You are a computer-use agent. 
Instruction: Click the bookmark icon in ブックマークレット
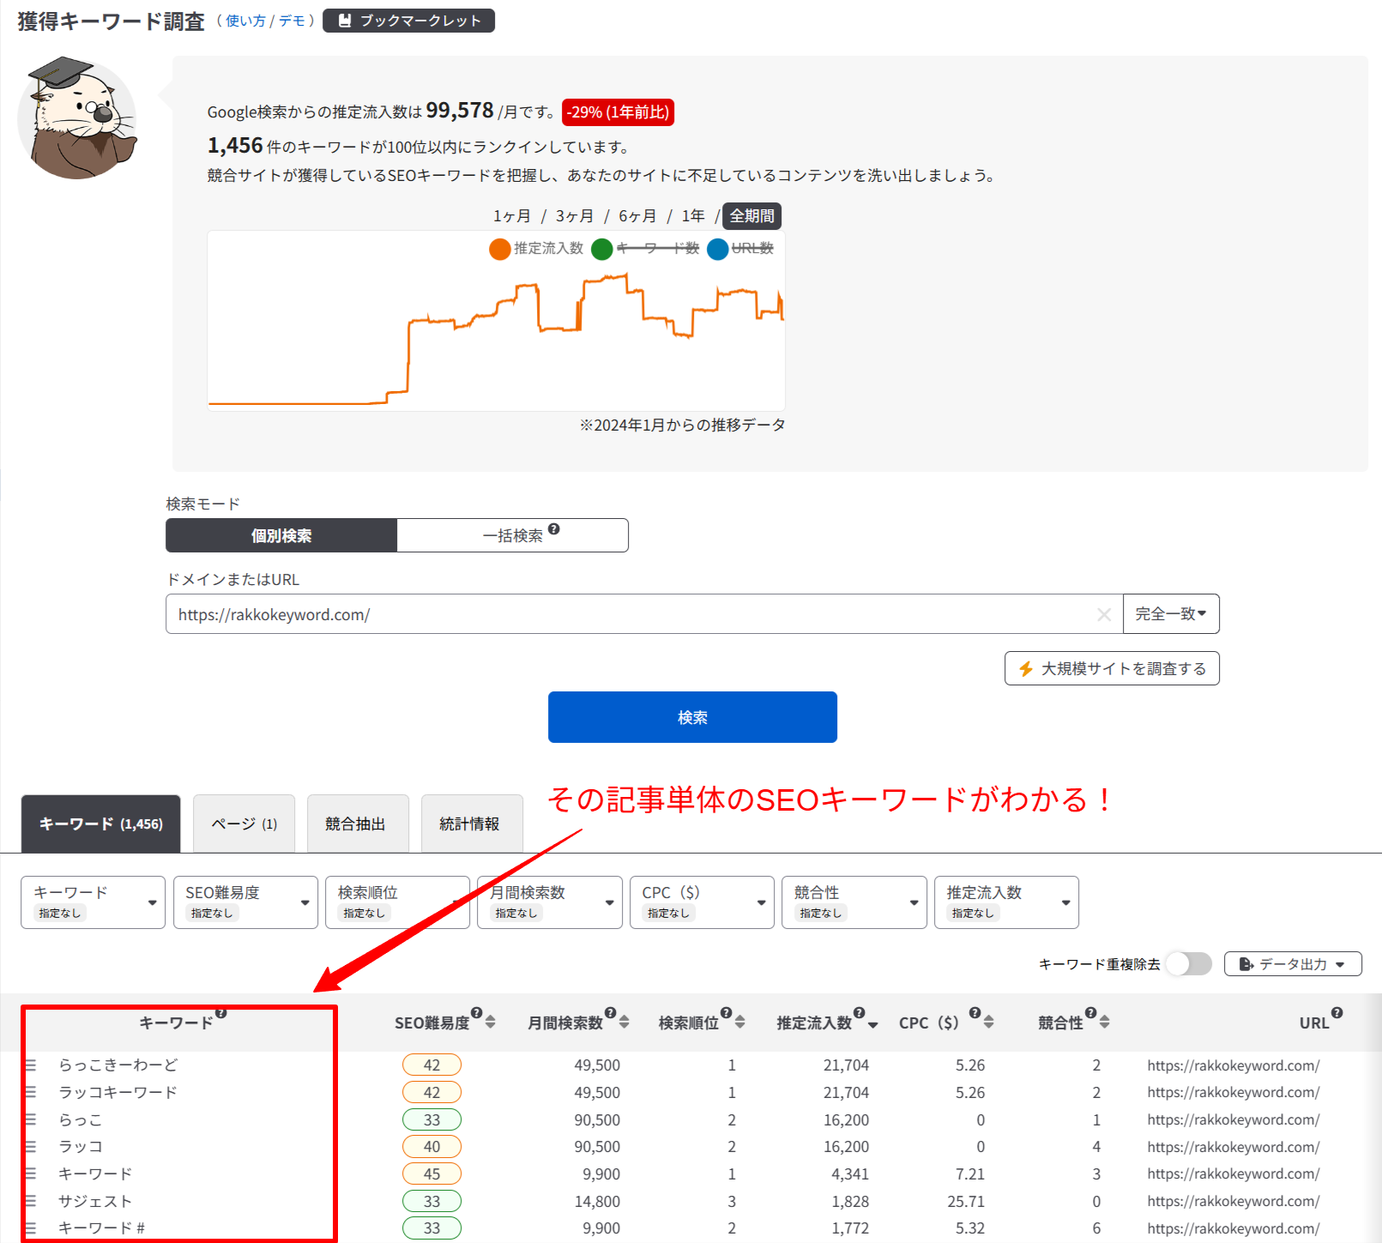[345, 21]
